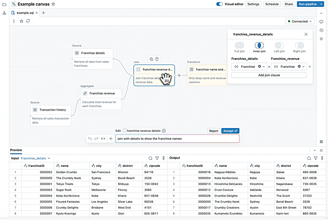Star the Example canvas title
The image size is (328, 220).
click(53, 4)
